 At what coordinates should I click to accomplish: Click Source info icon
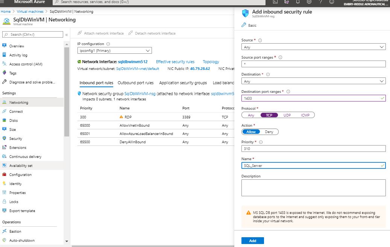tap(260, 40)
